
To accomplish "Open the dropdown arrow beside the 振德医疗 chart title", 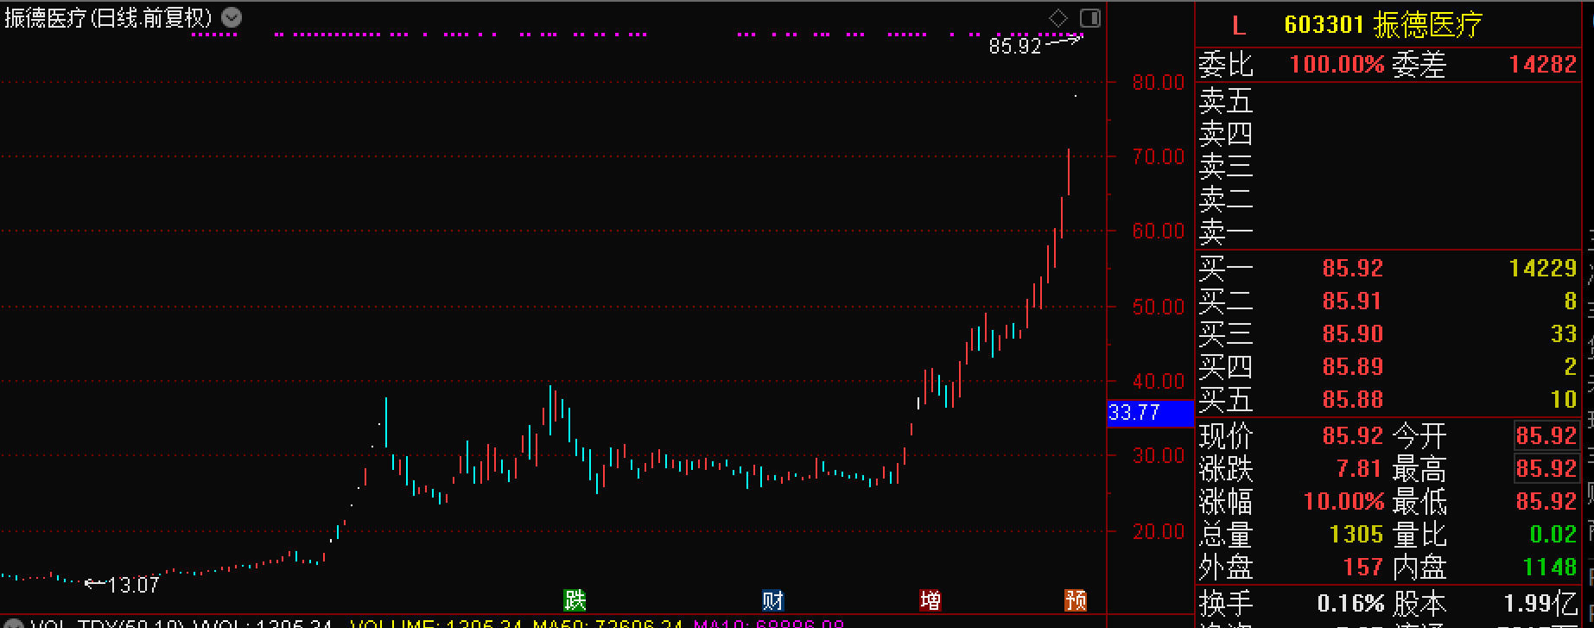I will click(x=232, y=17).
